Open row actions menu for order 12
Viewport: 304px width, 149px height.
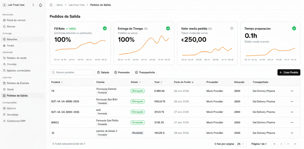click(x=292, y=133)
